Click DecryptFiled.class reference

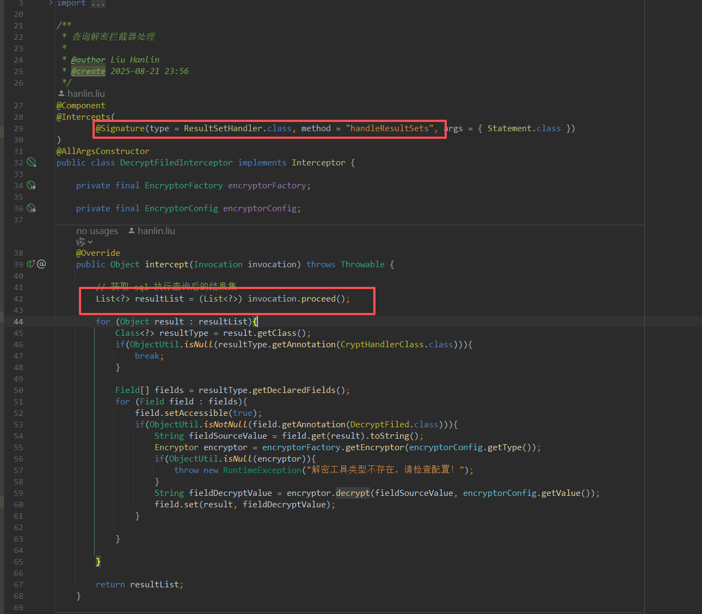394,425
